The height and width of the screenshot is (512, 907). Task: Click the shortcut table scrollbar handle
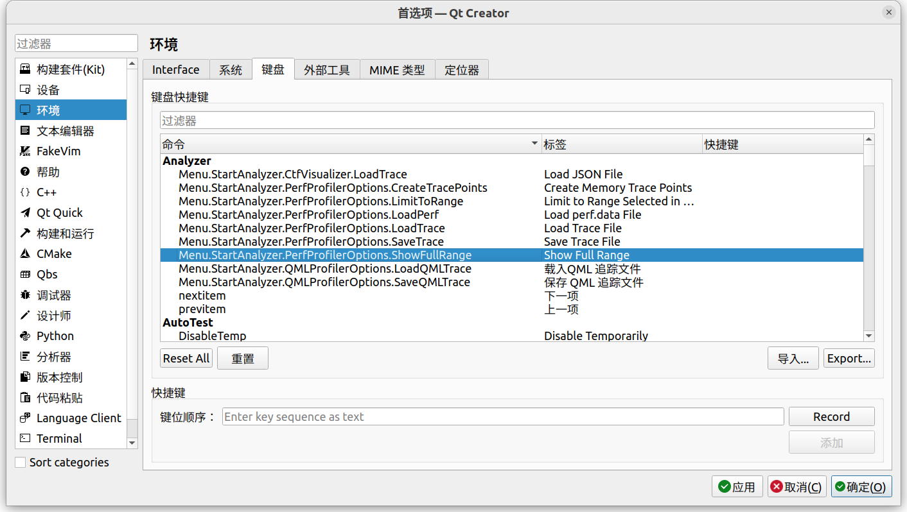click(x=869, y=155)
